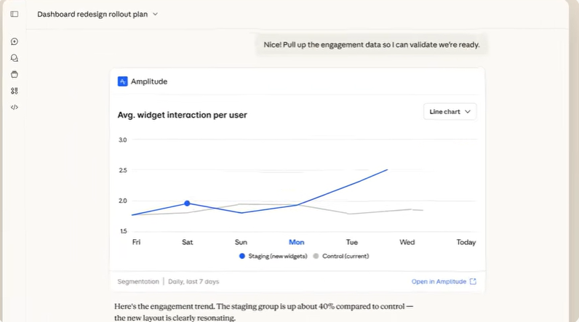Start a new chat from sidebar

(x=15, y=41)
